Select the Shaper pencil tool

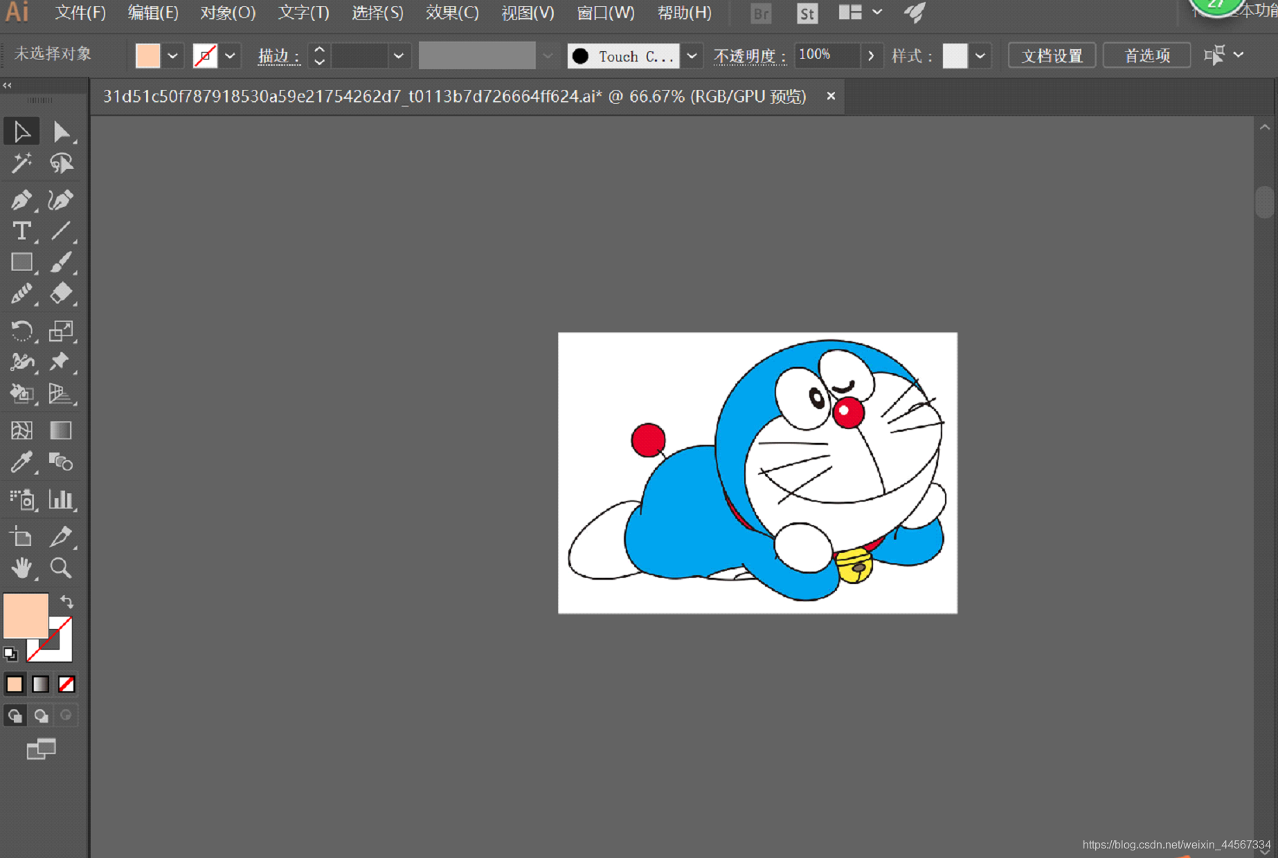pyautogui.click(x=21, y=294)
